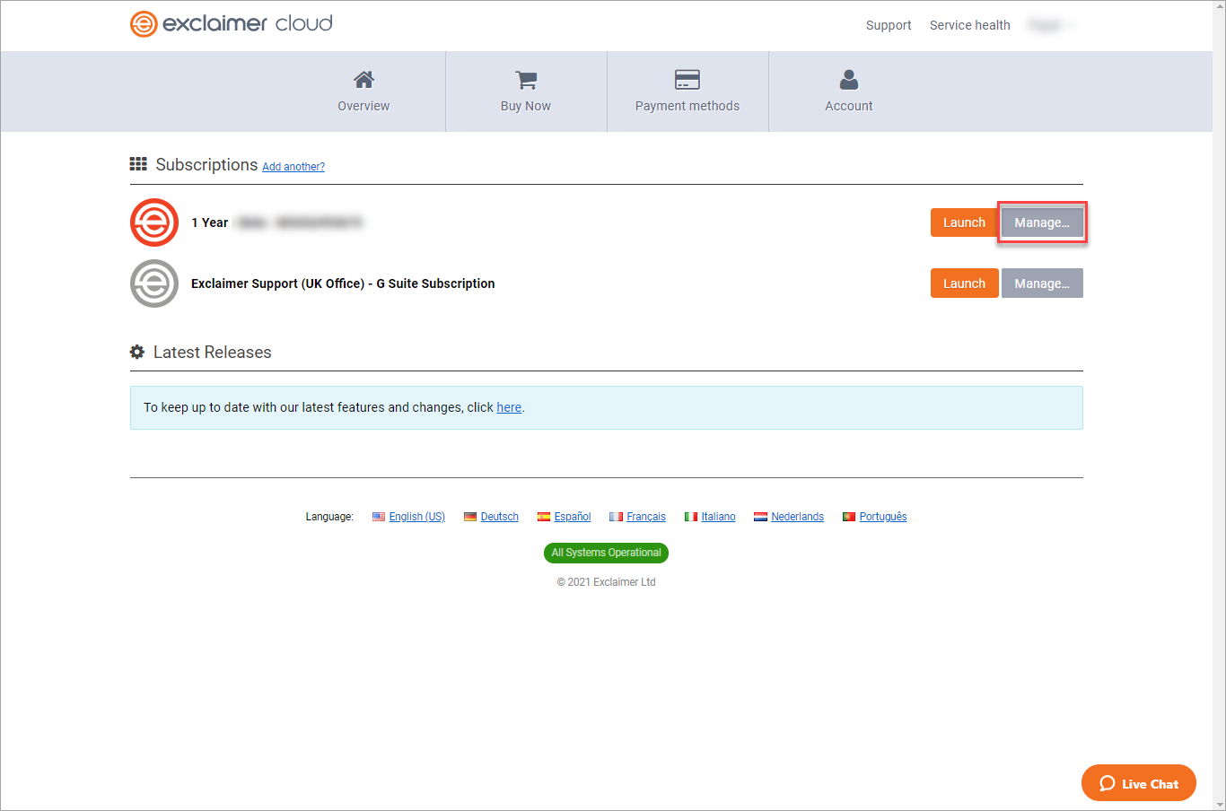
Task: Open the Overview home icon
Action: pyautogui.click(x=363, y=80)
